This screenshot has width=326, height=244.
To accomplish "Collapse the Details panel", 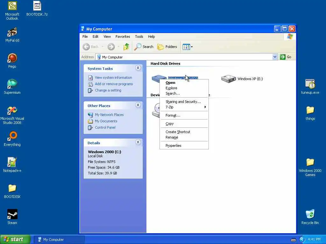I will [138, 142].
